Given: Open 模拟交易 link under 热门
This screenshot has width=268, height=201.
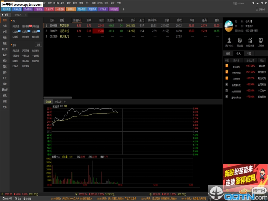Looking at the screenshot, I should click(36, 37).
